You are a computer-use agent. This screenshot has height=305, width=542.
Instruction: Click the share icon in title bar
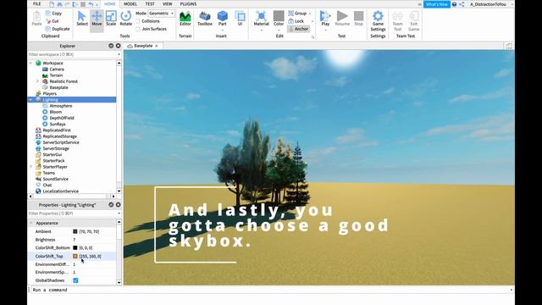462,4
